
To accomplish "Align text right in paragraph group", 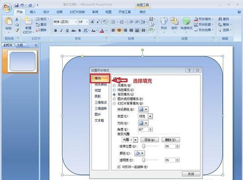I will pos(125,30).
